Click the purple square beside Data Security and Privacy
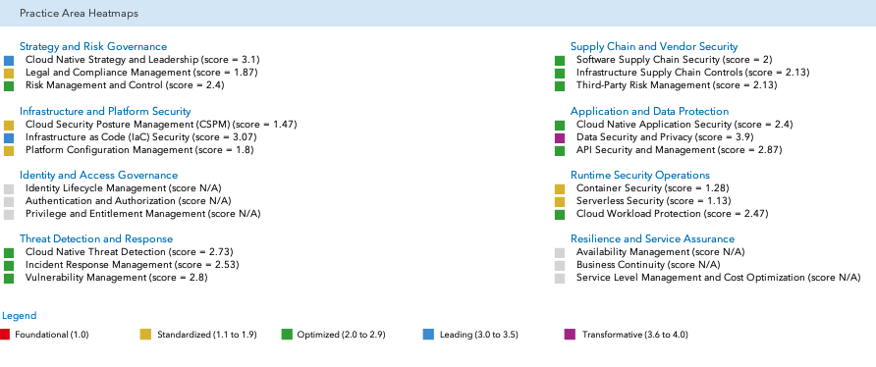Viewport: 876px width, 367px height. (560, 137)
